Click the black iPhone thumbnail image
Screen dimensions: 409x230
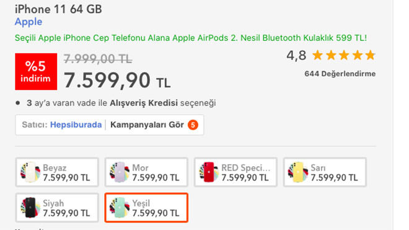(30, 208)
